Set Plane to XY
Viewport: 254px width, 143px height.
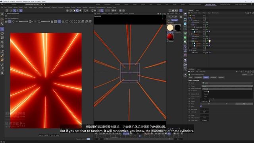tap(209, 104)
